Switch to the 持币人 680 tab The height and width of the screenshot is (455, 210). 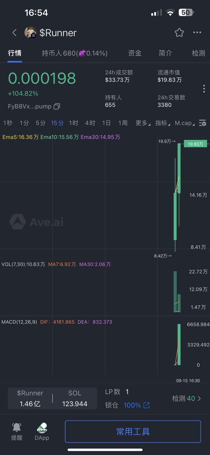tap(75, 53)
